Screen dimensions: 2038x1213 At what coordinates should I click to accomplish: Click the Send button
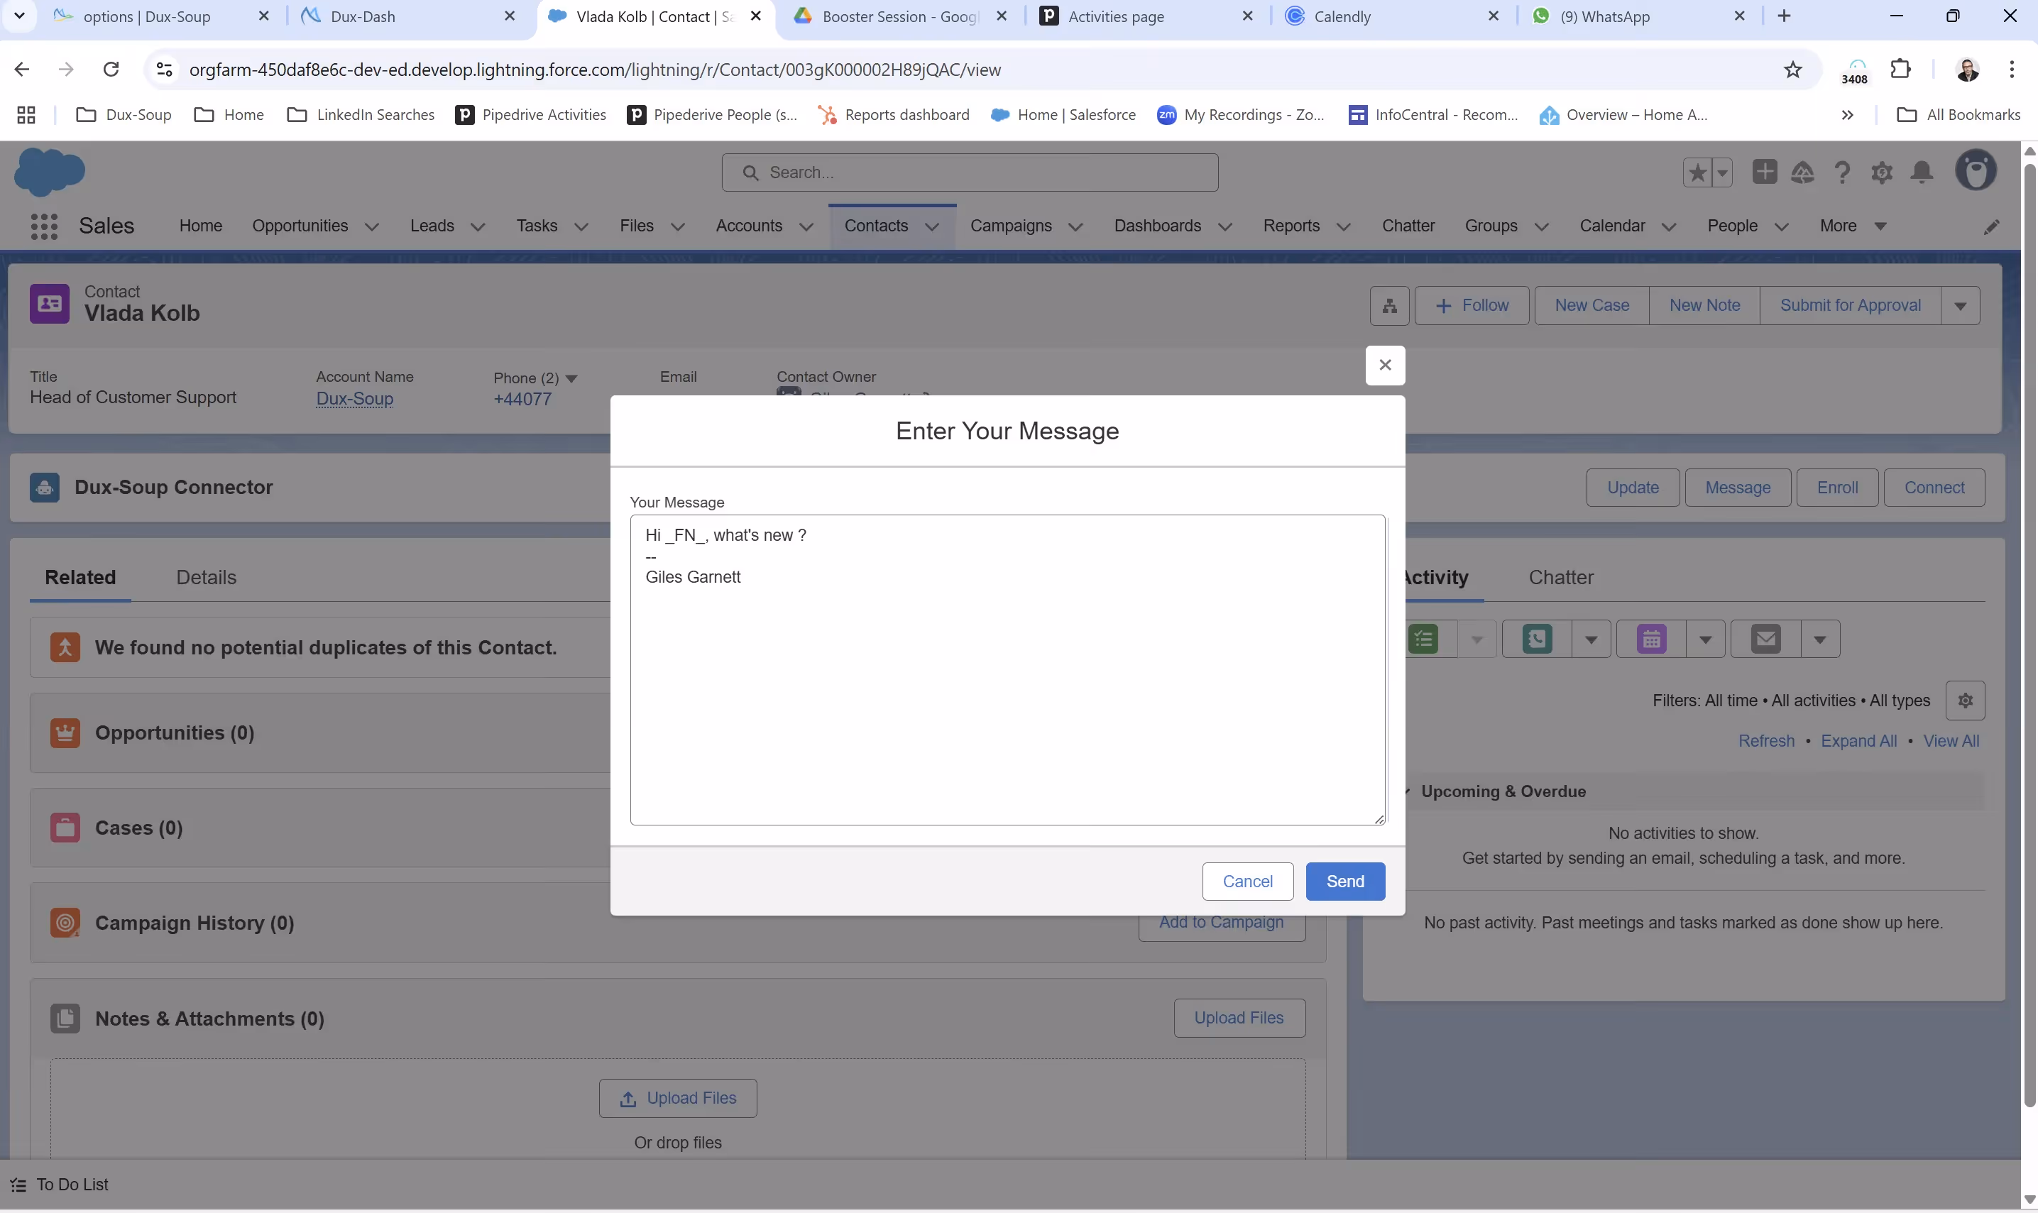pyautogui.click(x=1344, y=881)
